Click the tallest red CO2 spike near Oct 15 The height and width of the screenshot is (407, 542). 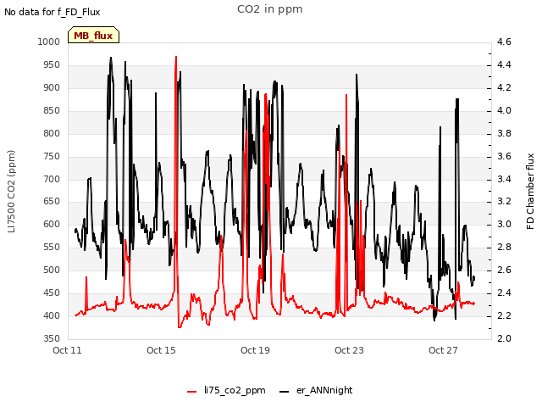tap(176, 59)
